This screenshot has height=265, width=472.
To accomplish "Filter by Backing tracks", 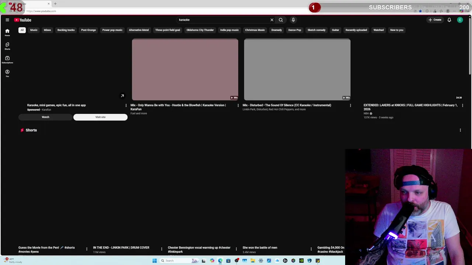I will pos(66,30).
